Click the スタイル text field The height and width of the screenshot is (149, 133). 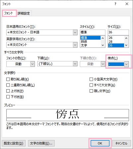pos(92,32)
